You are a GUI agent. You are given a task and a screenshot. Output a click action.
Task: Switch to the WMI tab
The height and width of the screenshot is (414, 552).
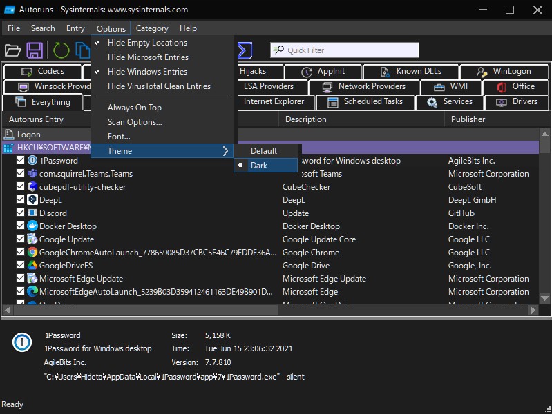pyautogui.click(x=451, y=86)
